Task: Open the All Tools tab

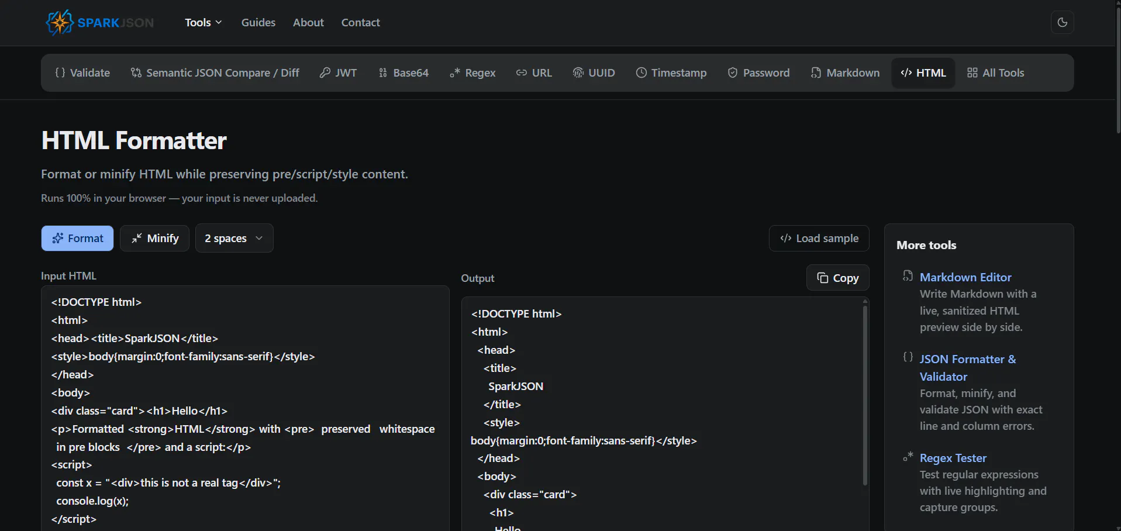Action: pyautogui.click(x=996, y=73)
